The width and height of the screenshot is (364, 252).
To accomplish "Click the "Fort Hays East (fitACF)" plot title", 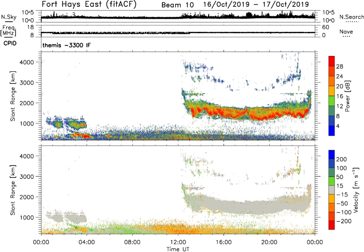I will pos(89,5).
